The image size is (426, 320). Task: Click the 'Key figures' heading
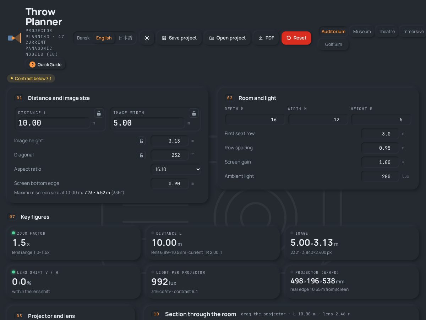tap(35, 217)
